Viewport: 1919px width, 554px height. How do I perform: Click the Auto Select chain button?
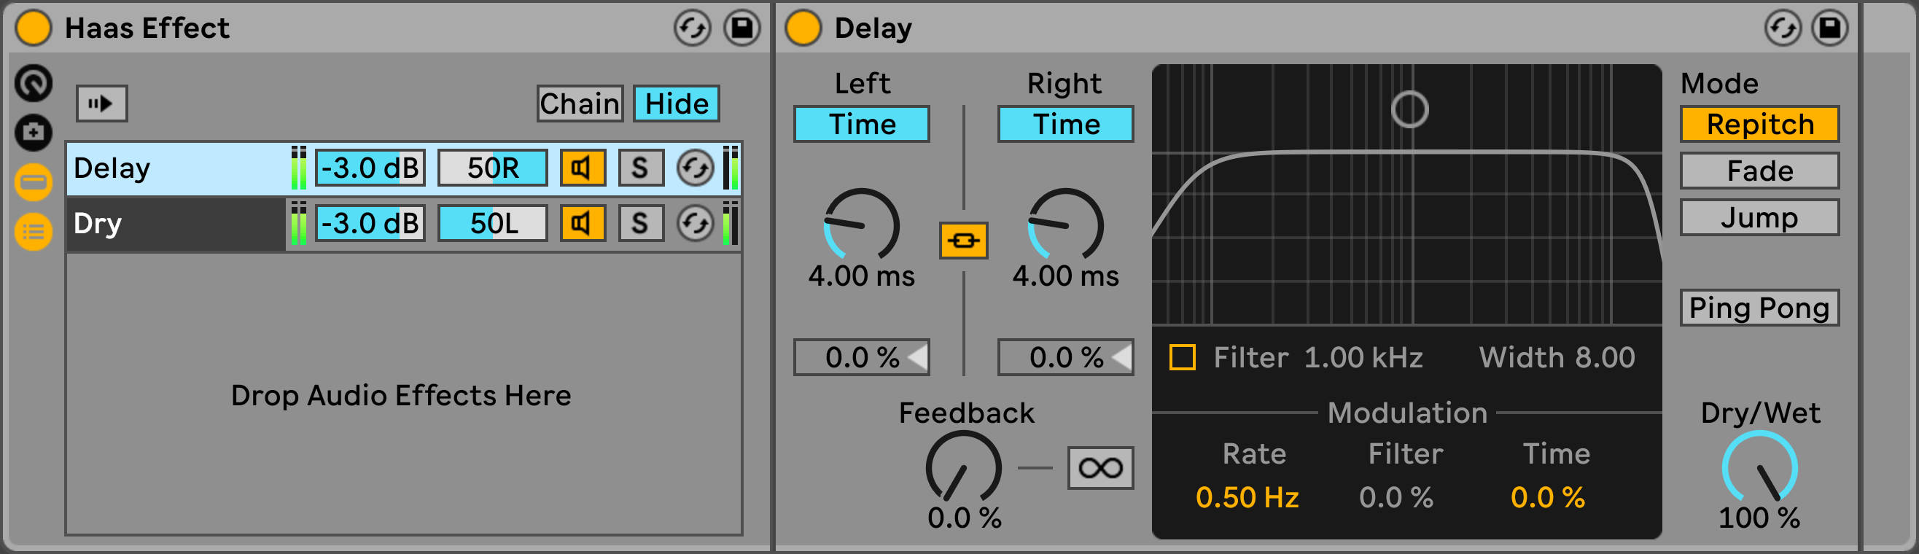point(102,104)
